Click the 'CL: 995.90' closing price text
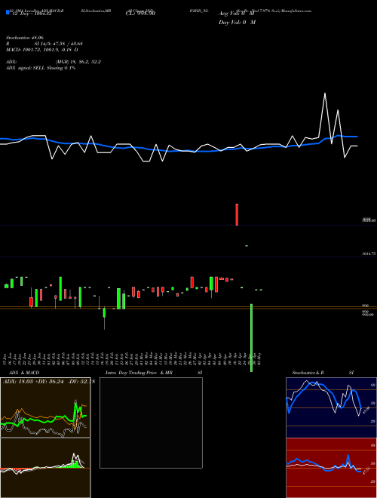The image size is (377, 498). click(x=140, y=14)
